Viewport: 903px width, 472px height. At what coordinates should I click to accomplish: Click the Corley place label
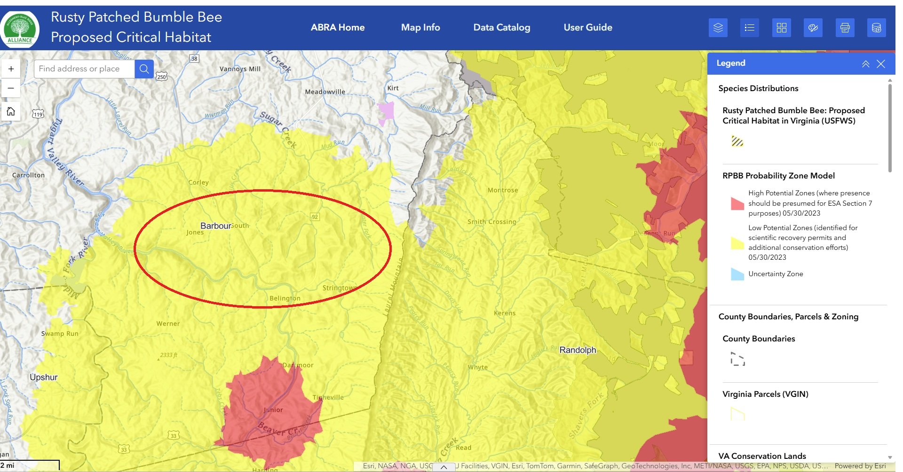tap(198, 182)
